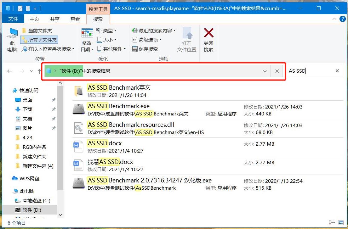The height and width of the screenshot is (229, 348).
Task: Select AS SSD Benchmark英文 folder icon
Action: 78,91
